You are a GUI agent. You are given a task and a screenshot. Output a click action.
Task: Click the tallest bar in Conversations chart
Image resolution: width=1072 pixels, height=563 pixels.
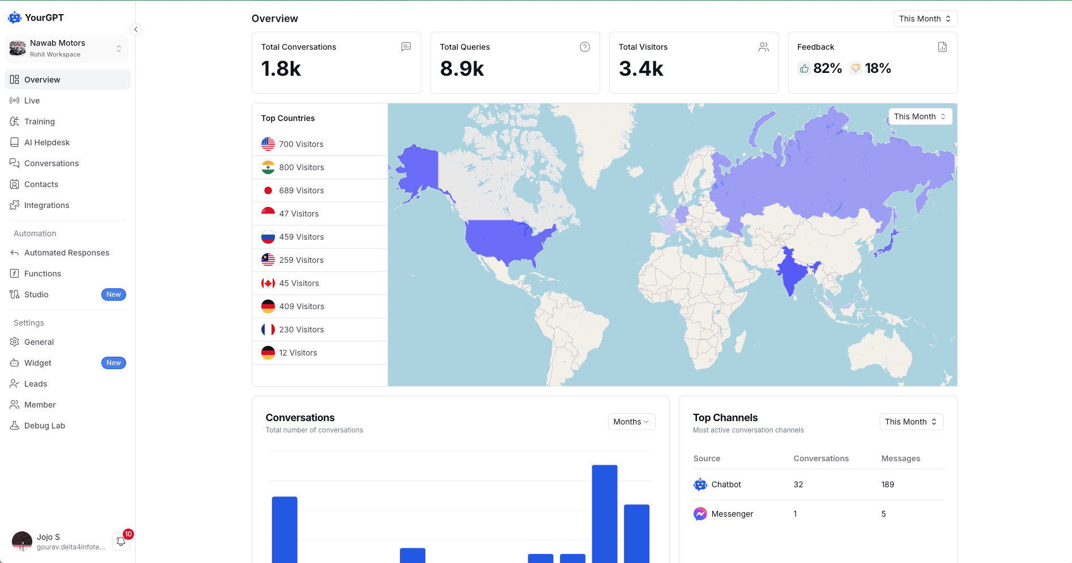click(605, 514)
